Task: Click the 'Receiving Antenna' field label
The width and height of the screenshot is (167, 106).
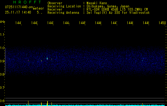Action: pyautogui.click(x=63, y=13)
